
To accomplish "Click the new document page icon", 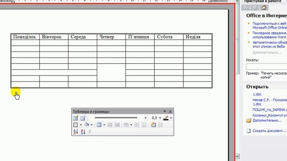I will point(248,131).
